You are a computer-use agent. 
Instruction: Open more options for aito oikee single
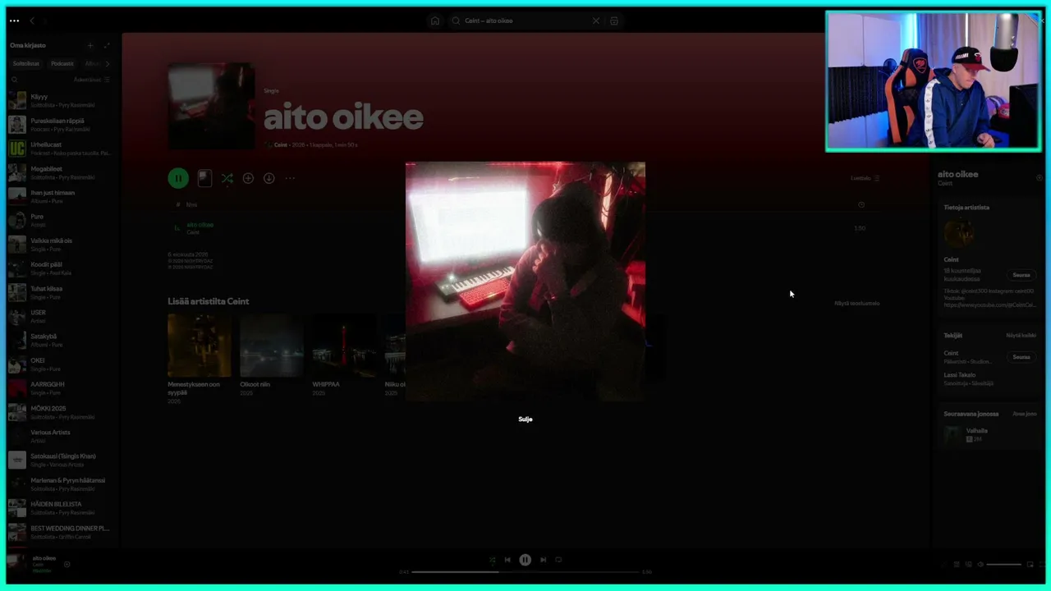tap(290, 178)
